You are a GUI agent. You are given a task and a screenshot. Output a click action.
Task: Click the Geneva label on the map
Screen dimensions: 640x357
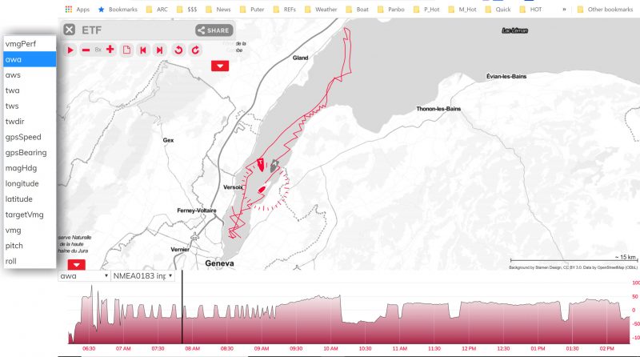(x=219, y=263)
